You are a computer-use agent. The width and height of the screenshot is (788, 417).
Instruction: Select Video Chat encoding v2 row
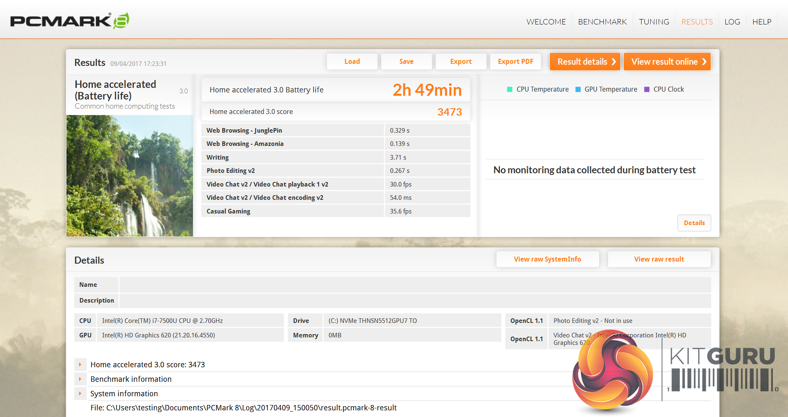(336, 198)
